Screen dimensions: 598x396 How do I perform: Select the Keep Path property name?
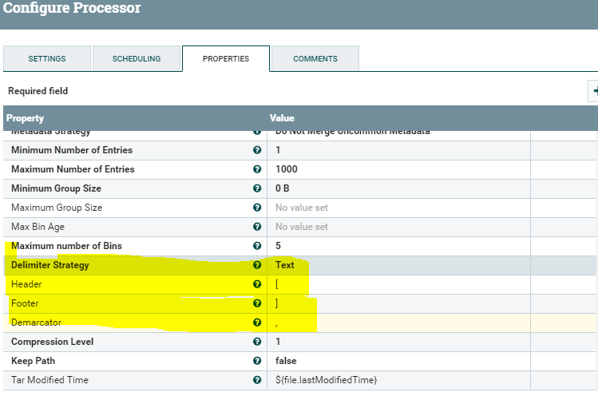(34, 361)
